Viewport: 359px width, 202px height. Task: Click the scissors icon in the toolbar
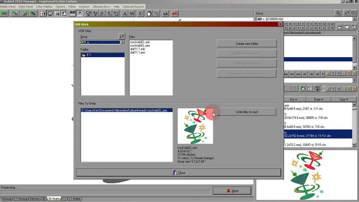[x=95, y=13]
